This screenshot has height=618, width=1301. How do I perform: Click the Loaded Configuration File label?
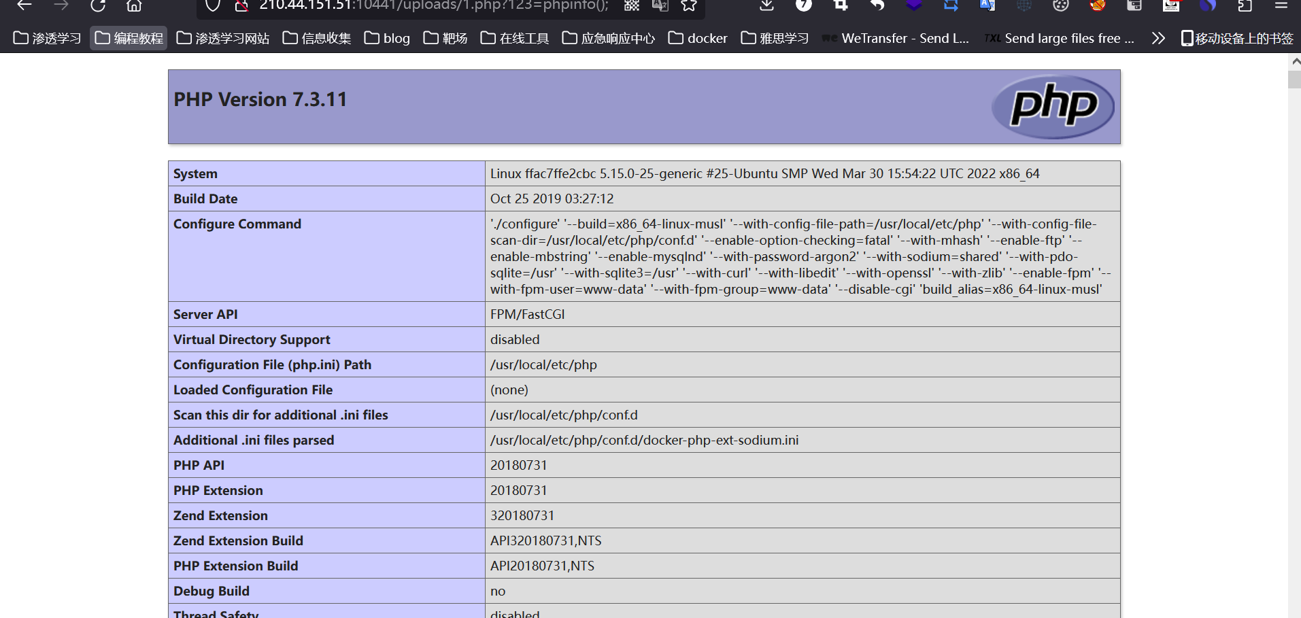pyautogui.click(x=253, y=390)
